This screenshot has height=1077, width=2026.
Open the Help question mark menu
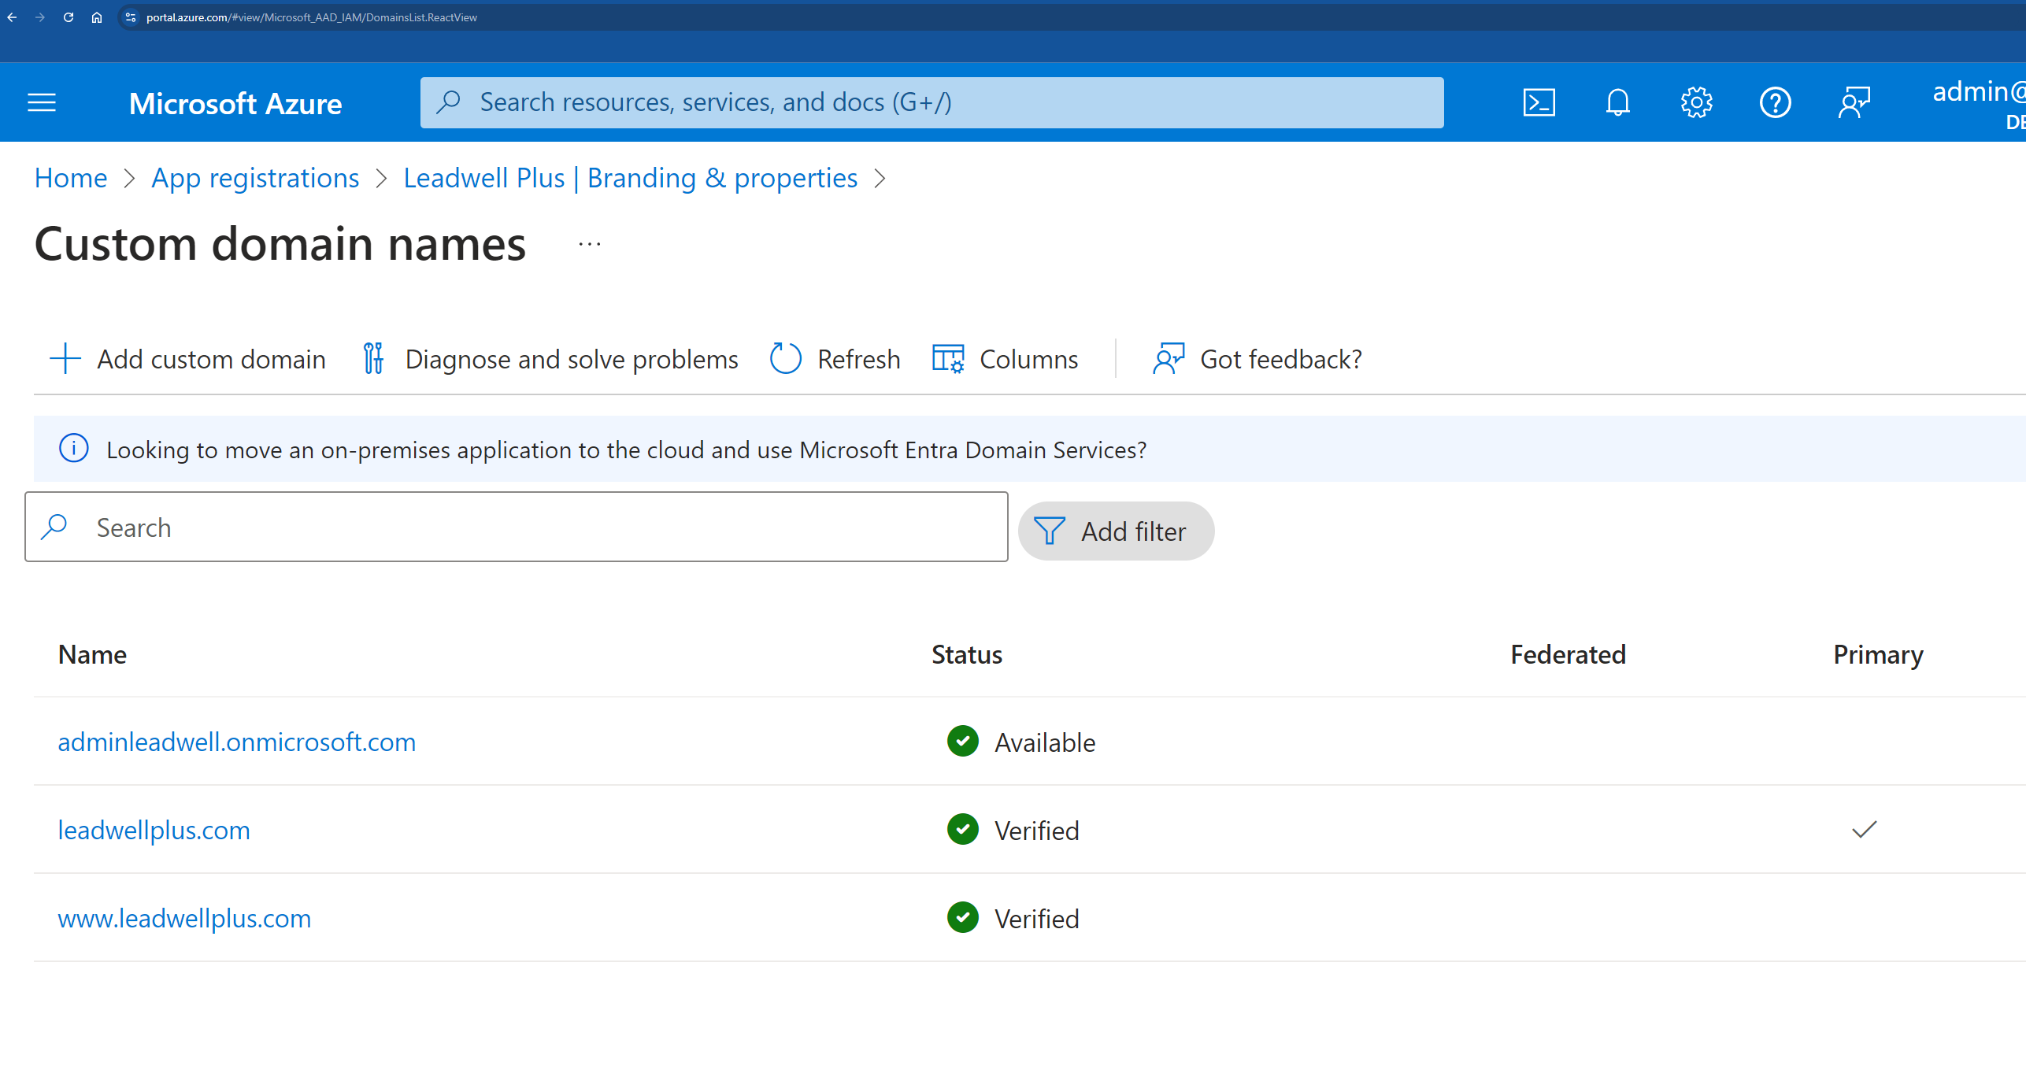coord(1775,102)
